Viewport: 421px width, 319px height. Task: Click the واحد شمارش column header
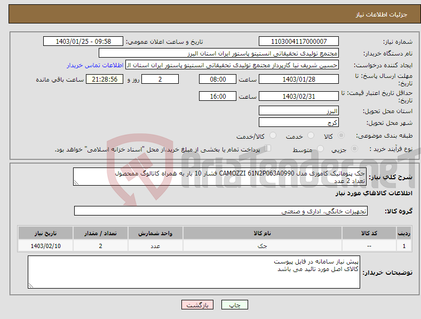(155, 233)
